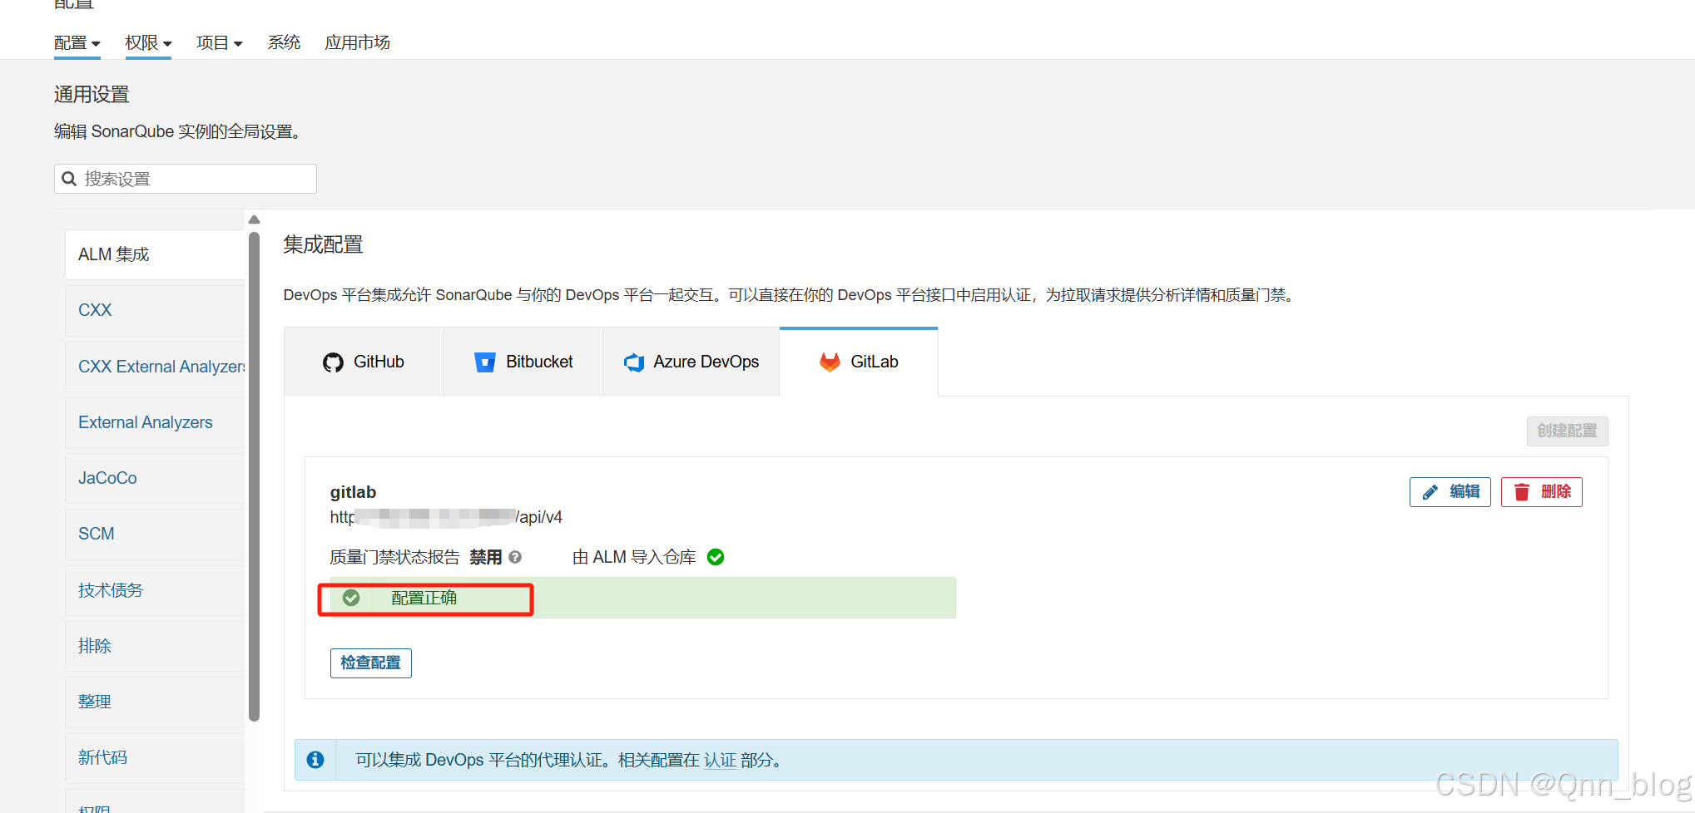Expand the 项目 dropdown

point(219,42)
